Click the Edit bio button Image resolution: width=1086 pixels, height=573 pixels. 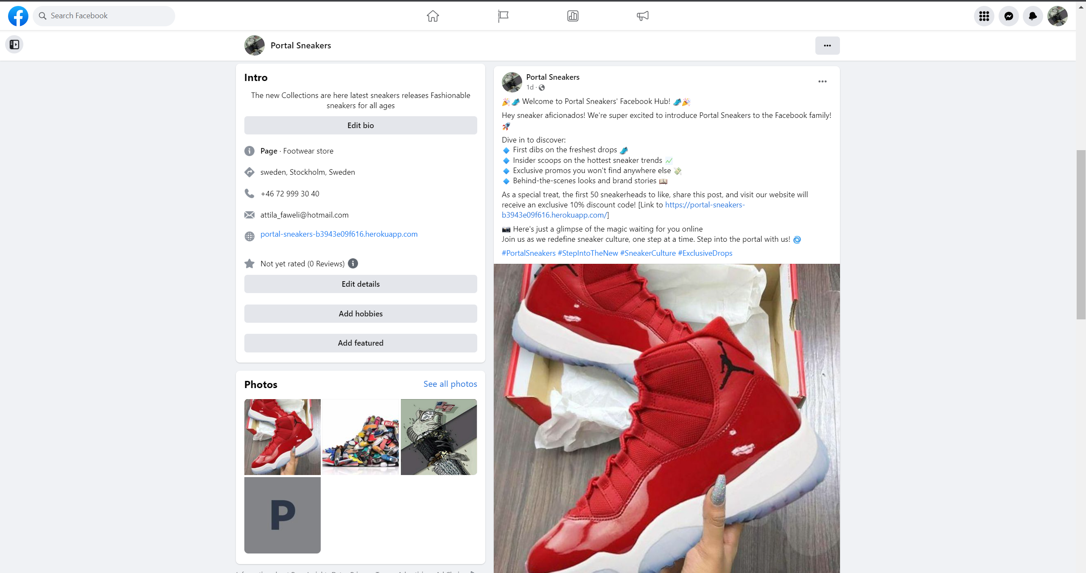360,125
